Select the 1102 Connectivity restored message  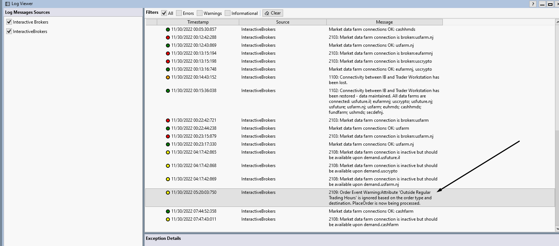coord(384,101)
